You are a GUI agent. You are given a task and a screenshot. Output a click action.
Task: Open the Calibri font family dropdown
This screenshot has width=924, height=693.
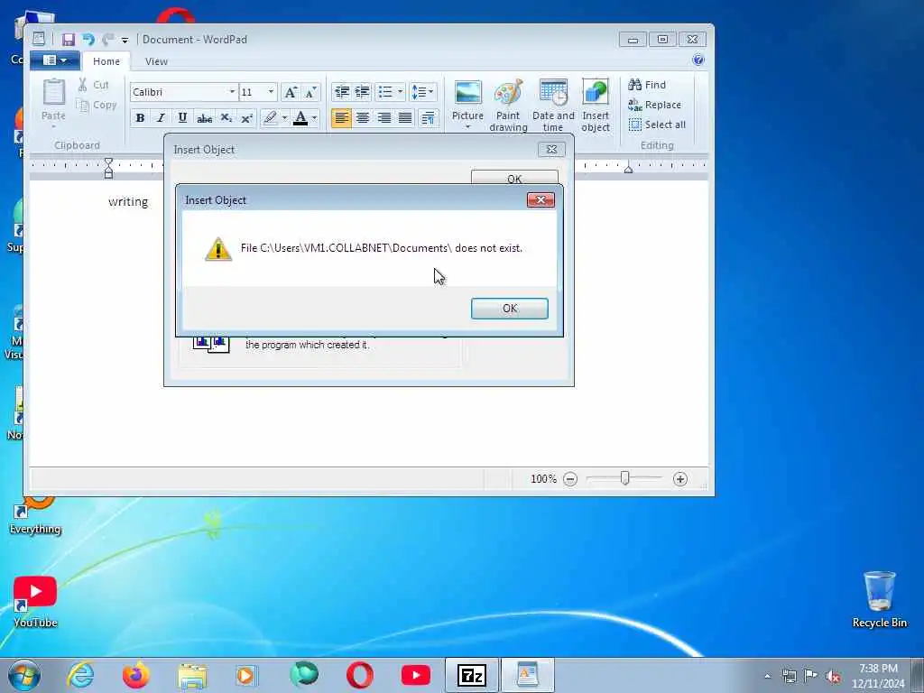232,92
